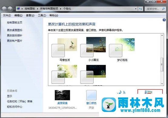The height and width of the screenshot is (118, 168).
Task: Click the Forward navigation arrow button
Action: [x=10, y=9]
